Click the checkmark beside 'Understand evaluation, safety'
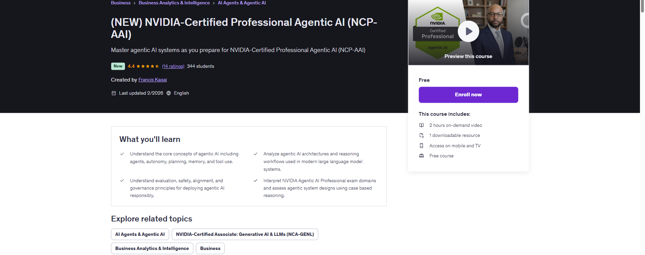Viewport: 645px width, 255px height. click(x=122, y=181)
